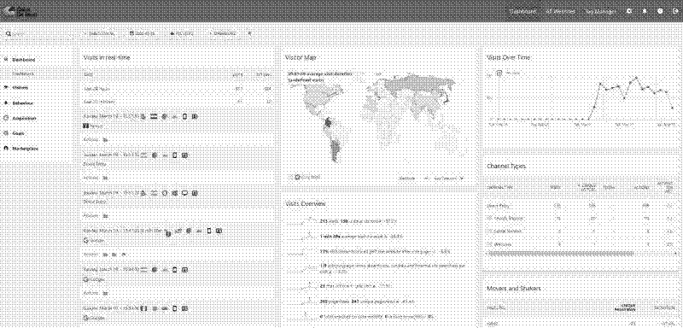683x328 pixels.
Task: Open the Tag Manager tab
Action: pos(600,11)
